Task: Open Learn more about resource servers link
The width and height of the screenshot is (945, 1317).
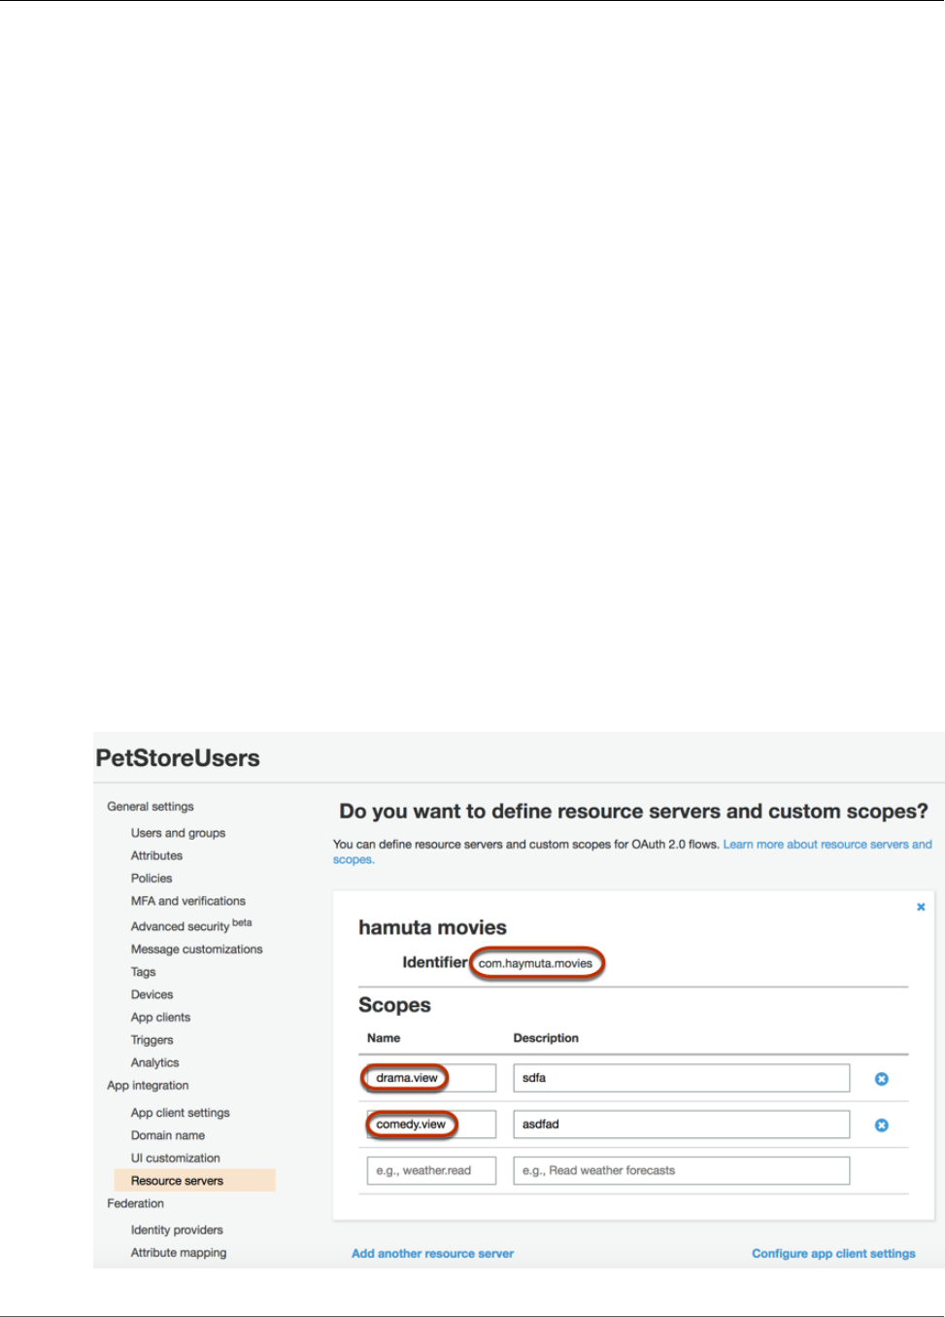Action: coord(827,845)
